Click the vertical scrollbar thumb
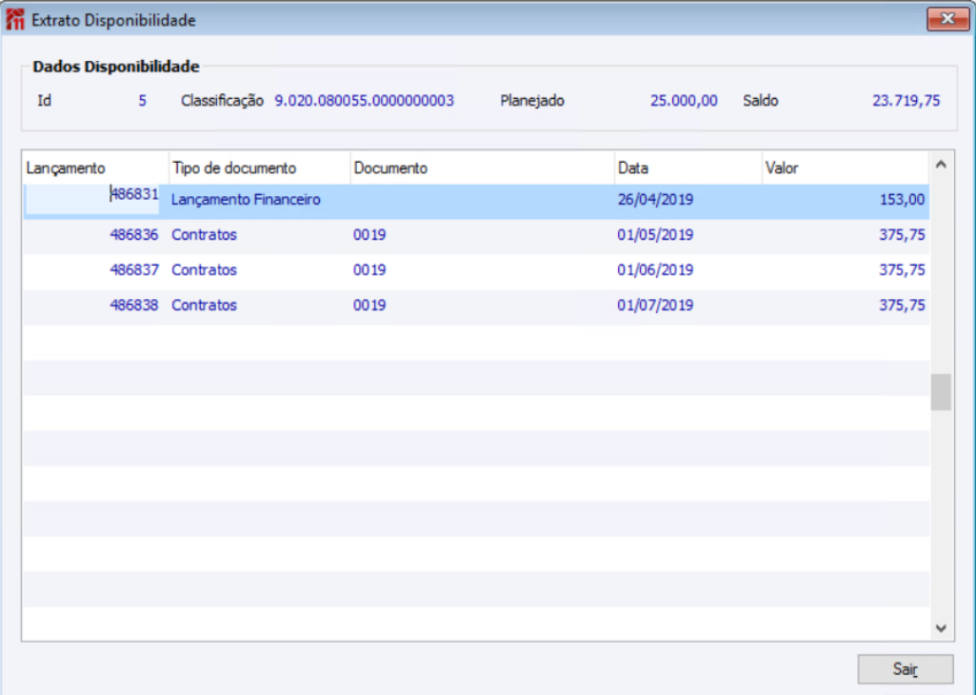This screenshot has height=695, width=976. 941,392
